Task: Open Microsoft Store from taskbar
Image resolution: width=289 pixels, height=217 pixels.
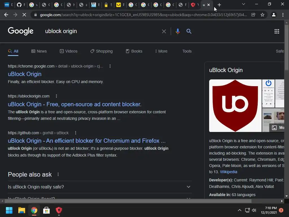Action: (47, 210)
